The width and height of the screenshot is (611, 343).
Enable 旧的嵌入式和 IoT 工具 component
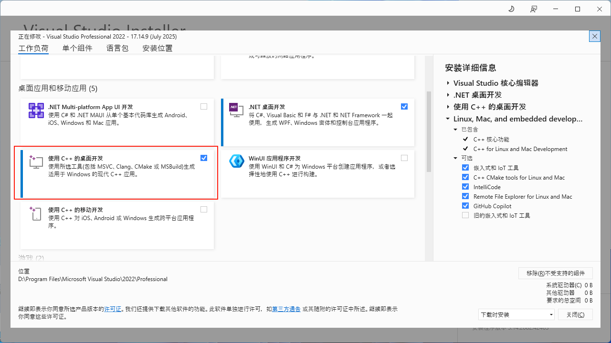click(x=465, y=215)
